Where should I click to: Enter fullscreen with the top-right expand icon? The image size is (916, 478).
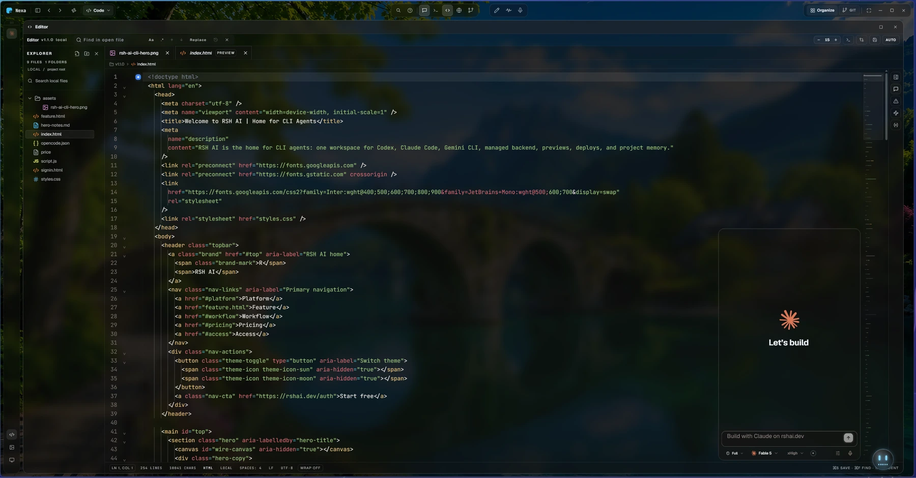point(869,10)
